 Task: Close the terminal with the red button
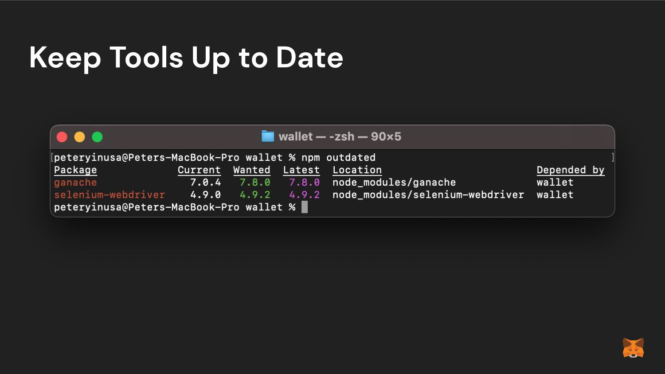tap(62, 137)
